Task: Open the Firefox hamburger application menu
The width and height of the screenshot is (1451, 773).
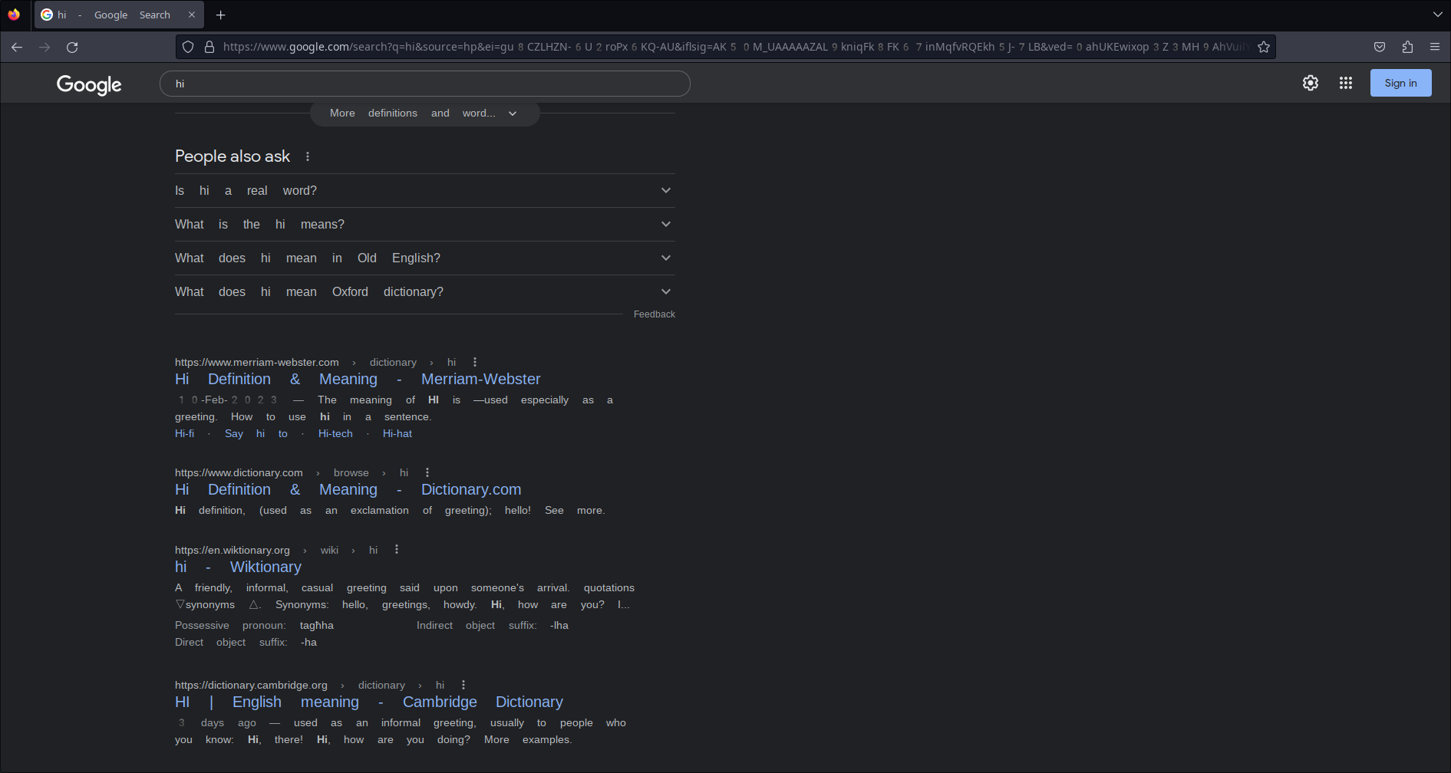Action: pos(1435,47)
